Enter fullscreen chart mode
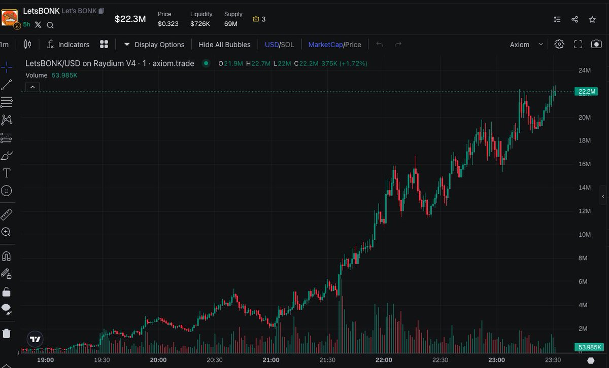 pyautogui.click(x=578, y=44)
